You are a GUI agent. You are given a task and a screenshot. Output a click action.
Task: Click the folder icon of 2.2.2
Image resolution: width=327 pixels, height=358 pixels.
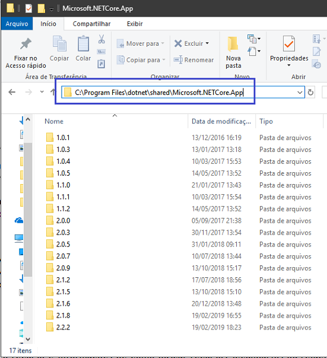pyautogui.click(x=50, y=327)
